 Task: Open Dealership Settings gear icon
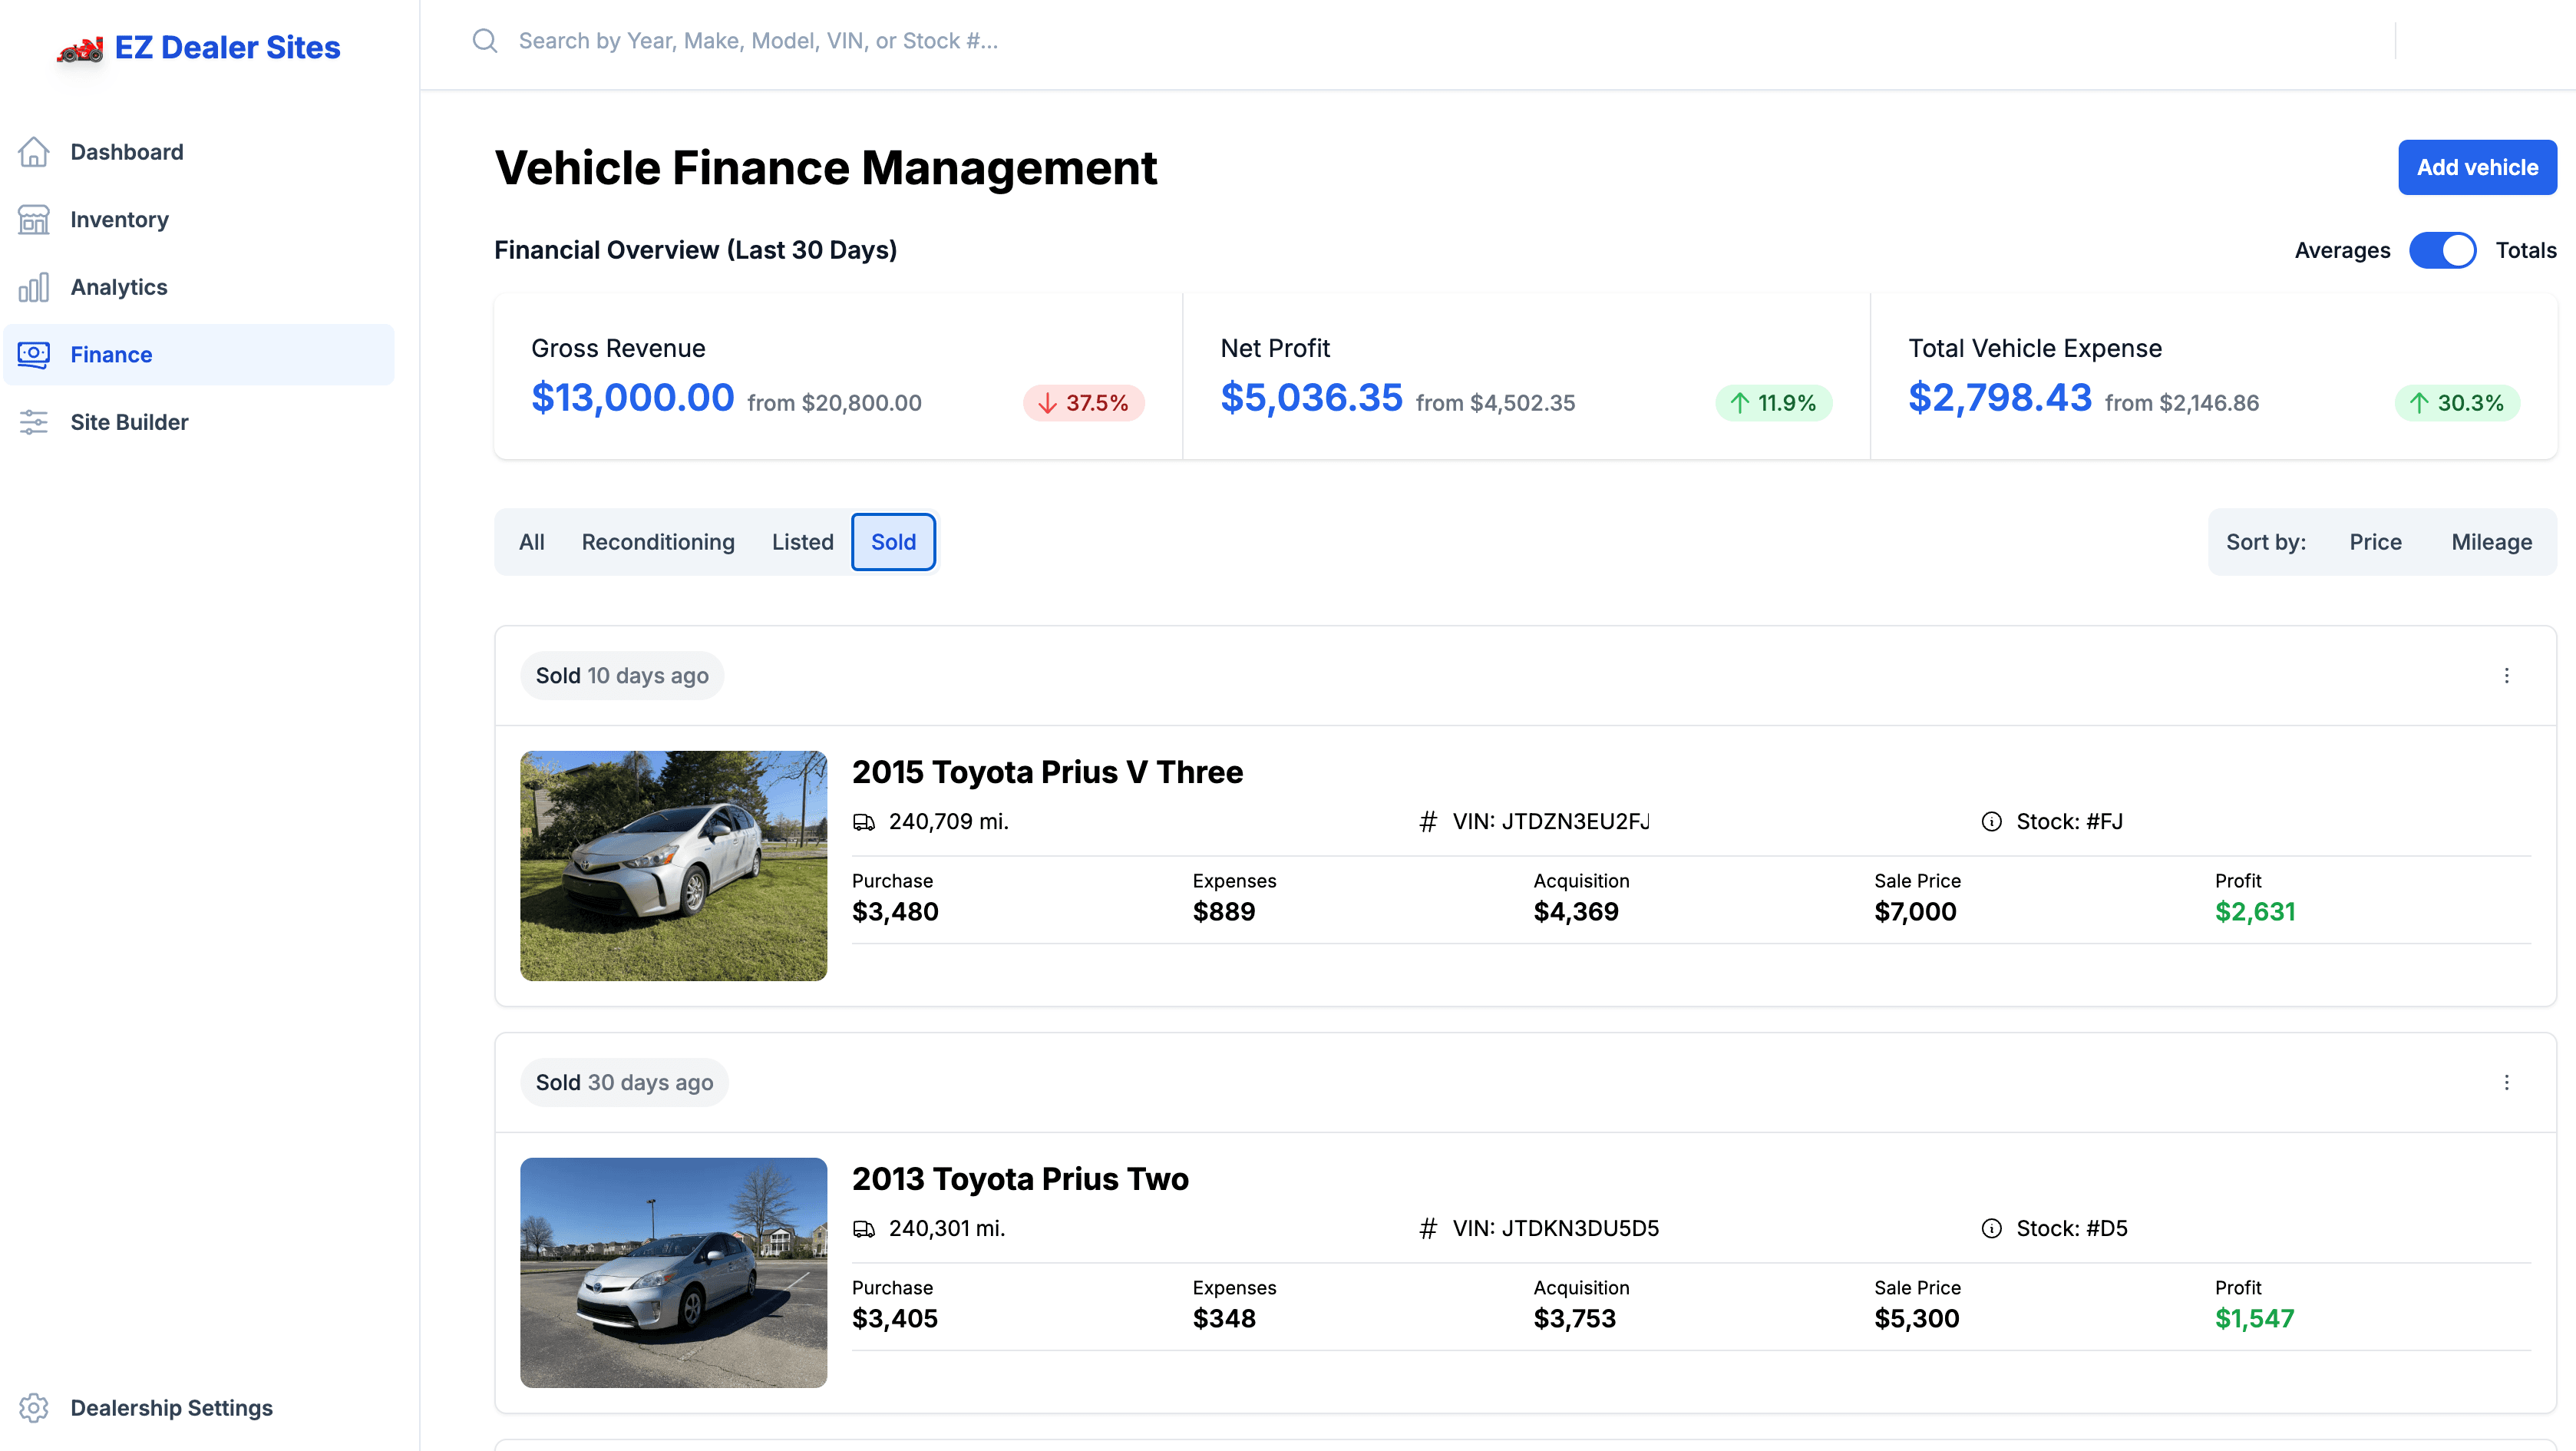(34, 1407)
